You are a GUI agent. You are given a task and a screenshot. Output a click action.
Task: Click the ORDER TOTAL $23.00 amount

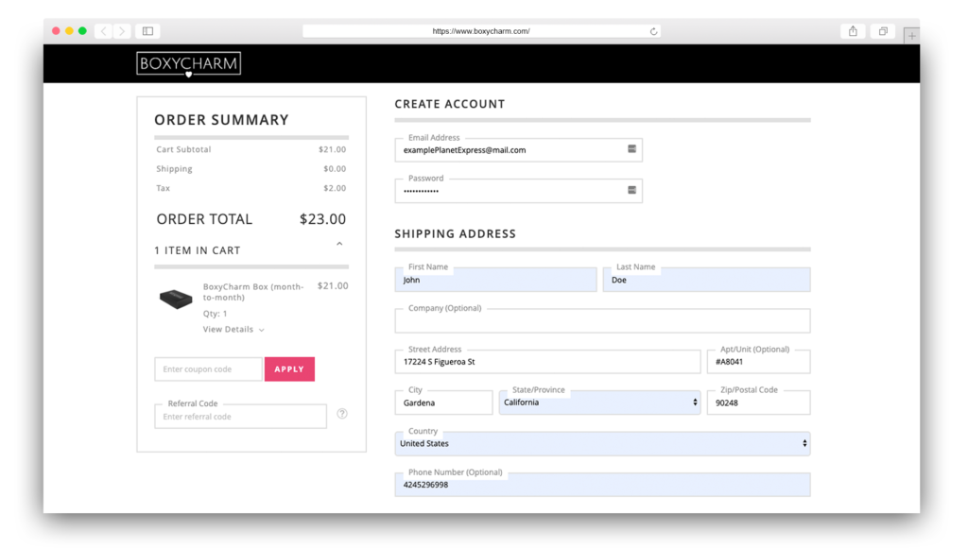323,219
